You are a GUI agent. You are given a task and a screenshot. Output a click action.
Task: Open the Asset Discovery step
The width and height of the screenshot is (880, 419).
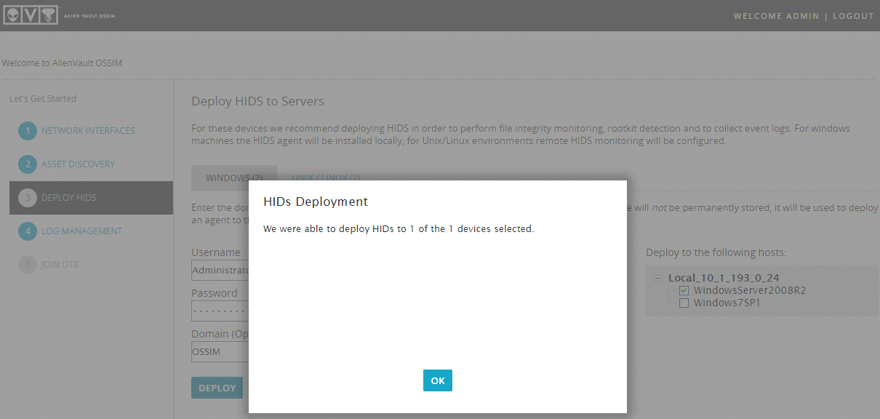click(x=78, y=164)
